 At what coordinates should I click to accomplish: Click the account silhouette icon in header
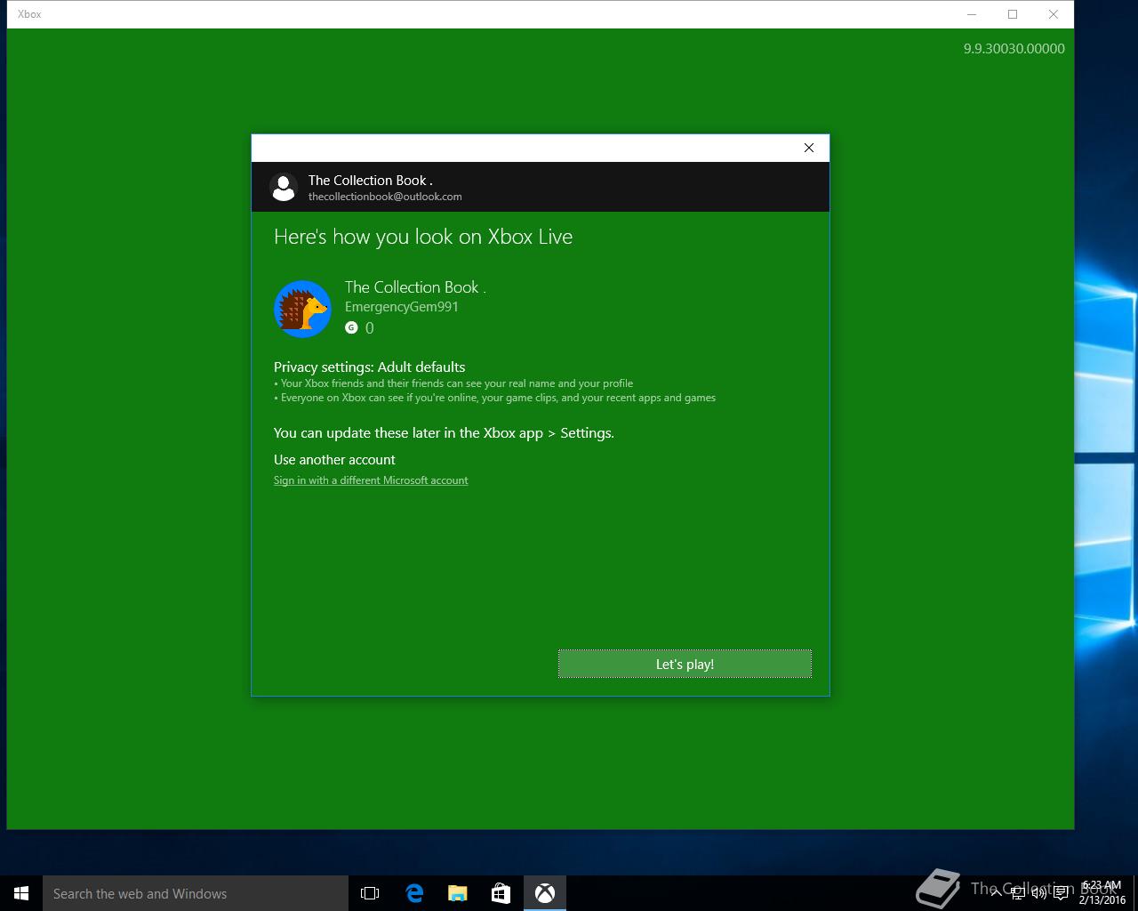[284, 187]
